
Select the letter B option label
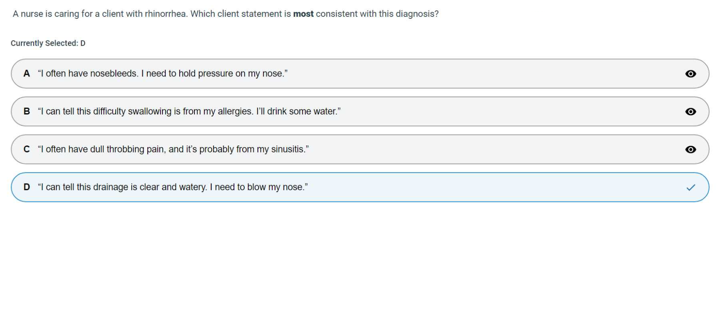27,111
